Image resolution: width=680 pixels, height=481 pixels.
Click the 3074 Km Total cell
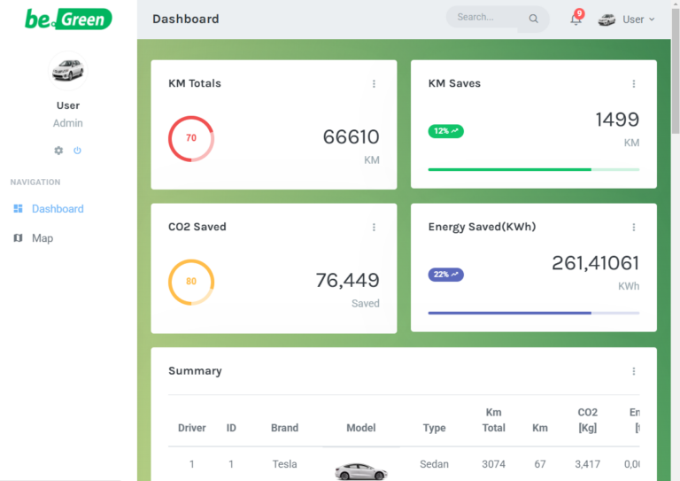click(x=493, y=464)
